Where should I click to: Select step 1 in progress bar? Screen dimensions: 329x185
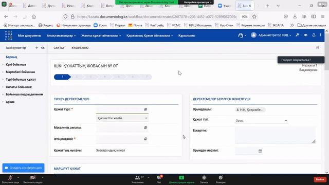point(62,77)
